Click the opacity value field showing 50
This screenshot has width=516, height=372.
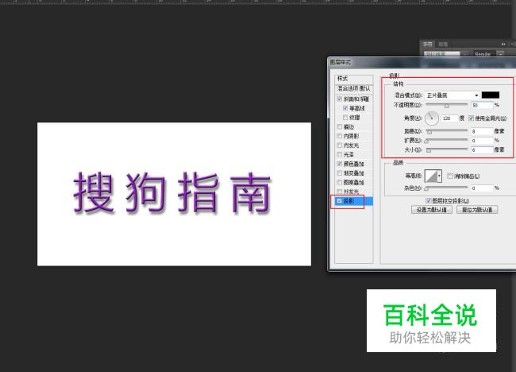(x=482, y=105)
